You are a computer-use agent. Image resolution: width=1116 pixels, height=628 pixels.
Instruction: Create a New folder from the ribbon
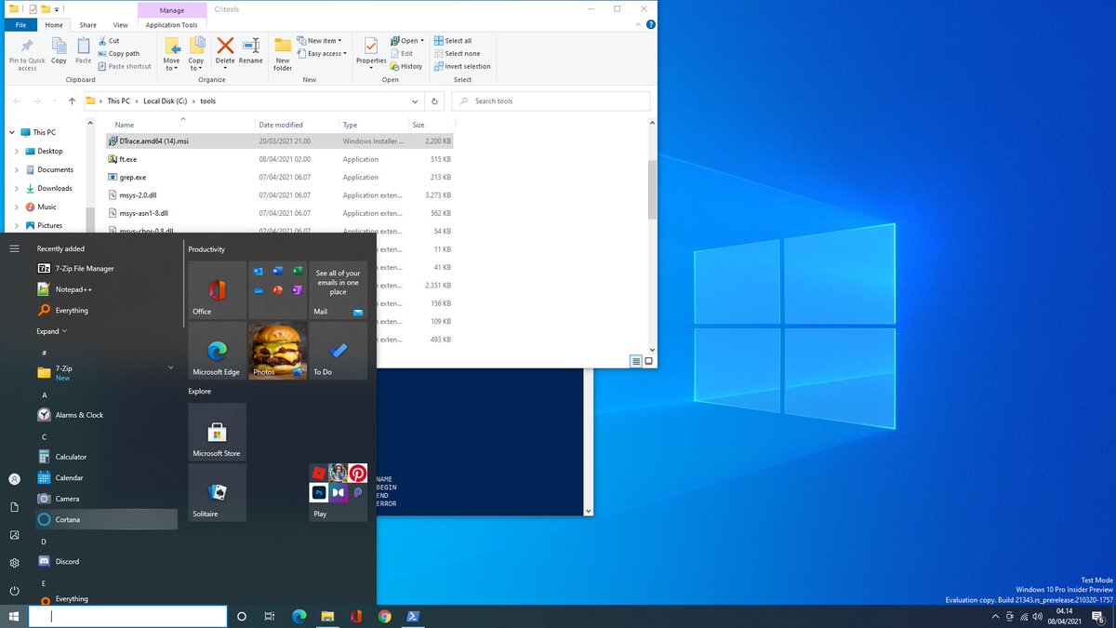pos(283,54)
